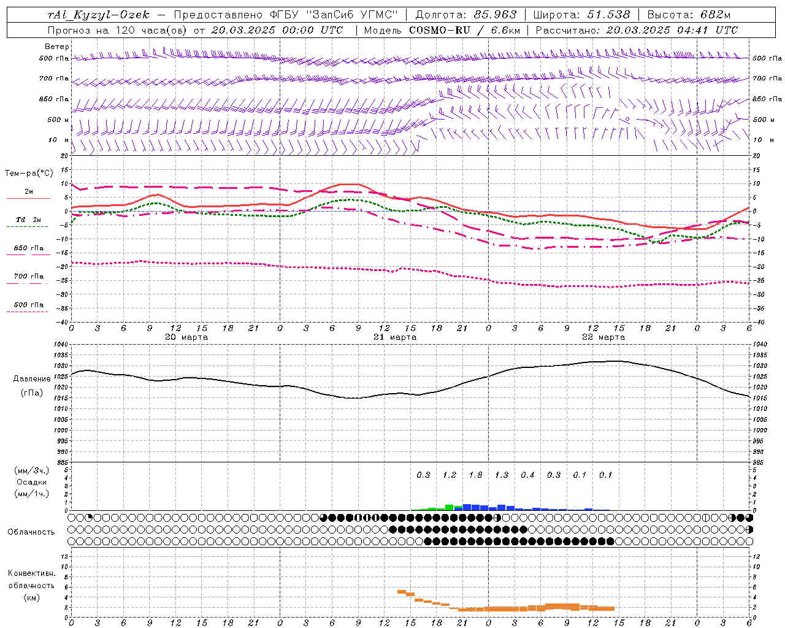Screen dimensions: 785x628
Task: Click the Конвективн. convective cloud label
Action: point(32,573)
